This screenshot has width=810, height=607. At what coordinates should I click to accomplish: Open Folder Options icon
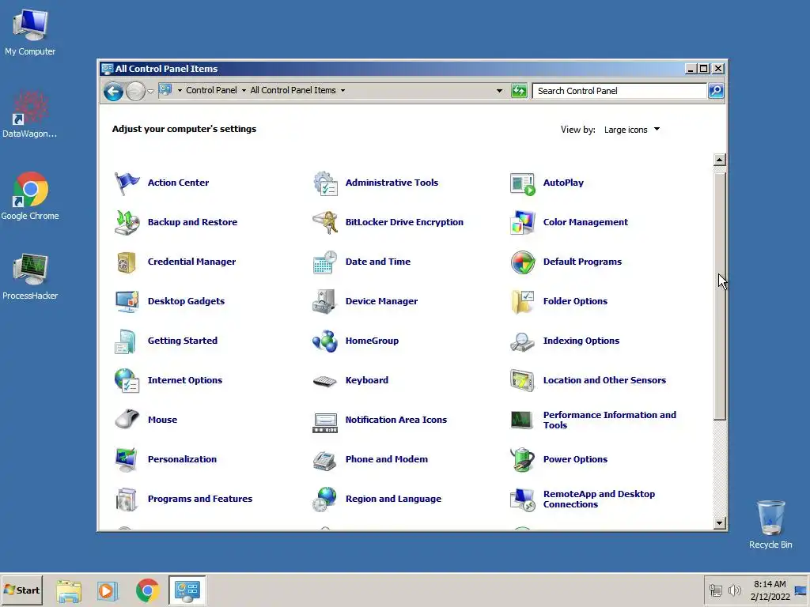pyautogui.click(x=522, y=301)
